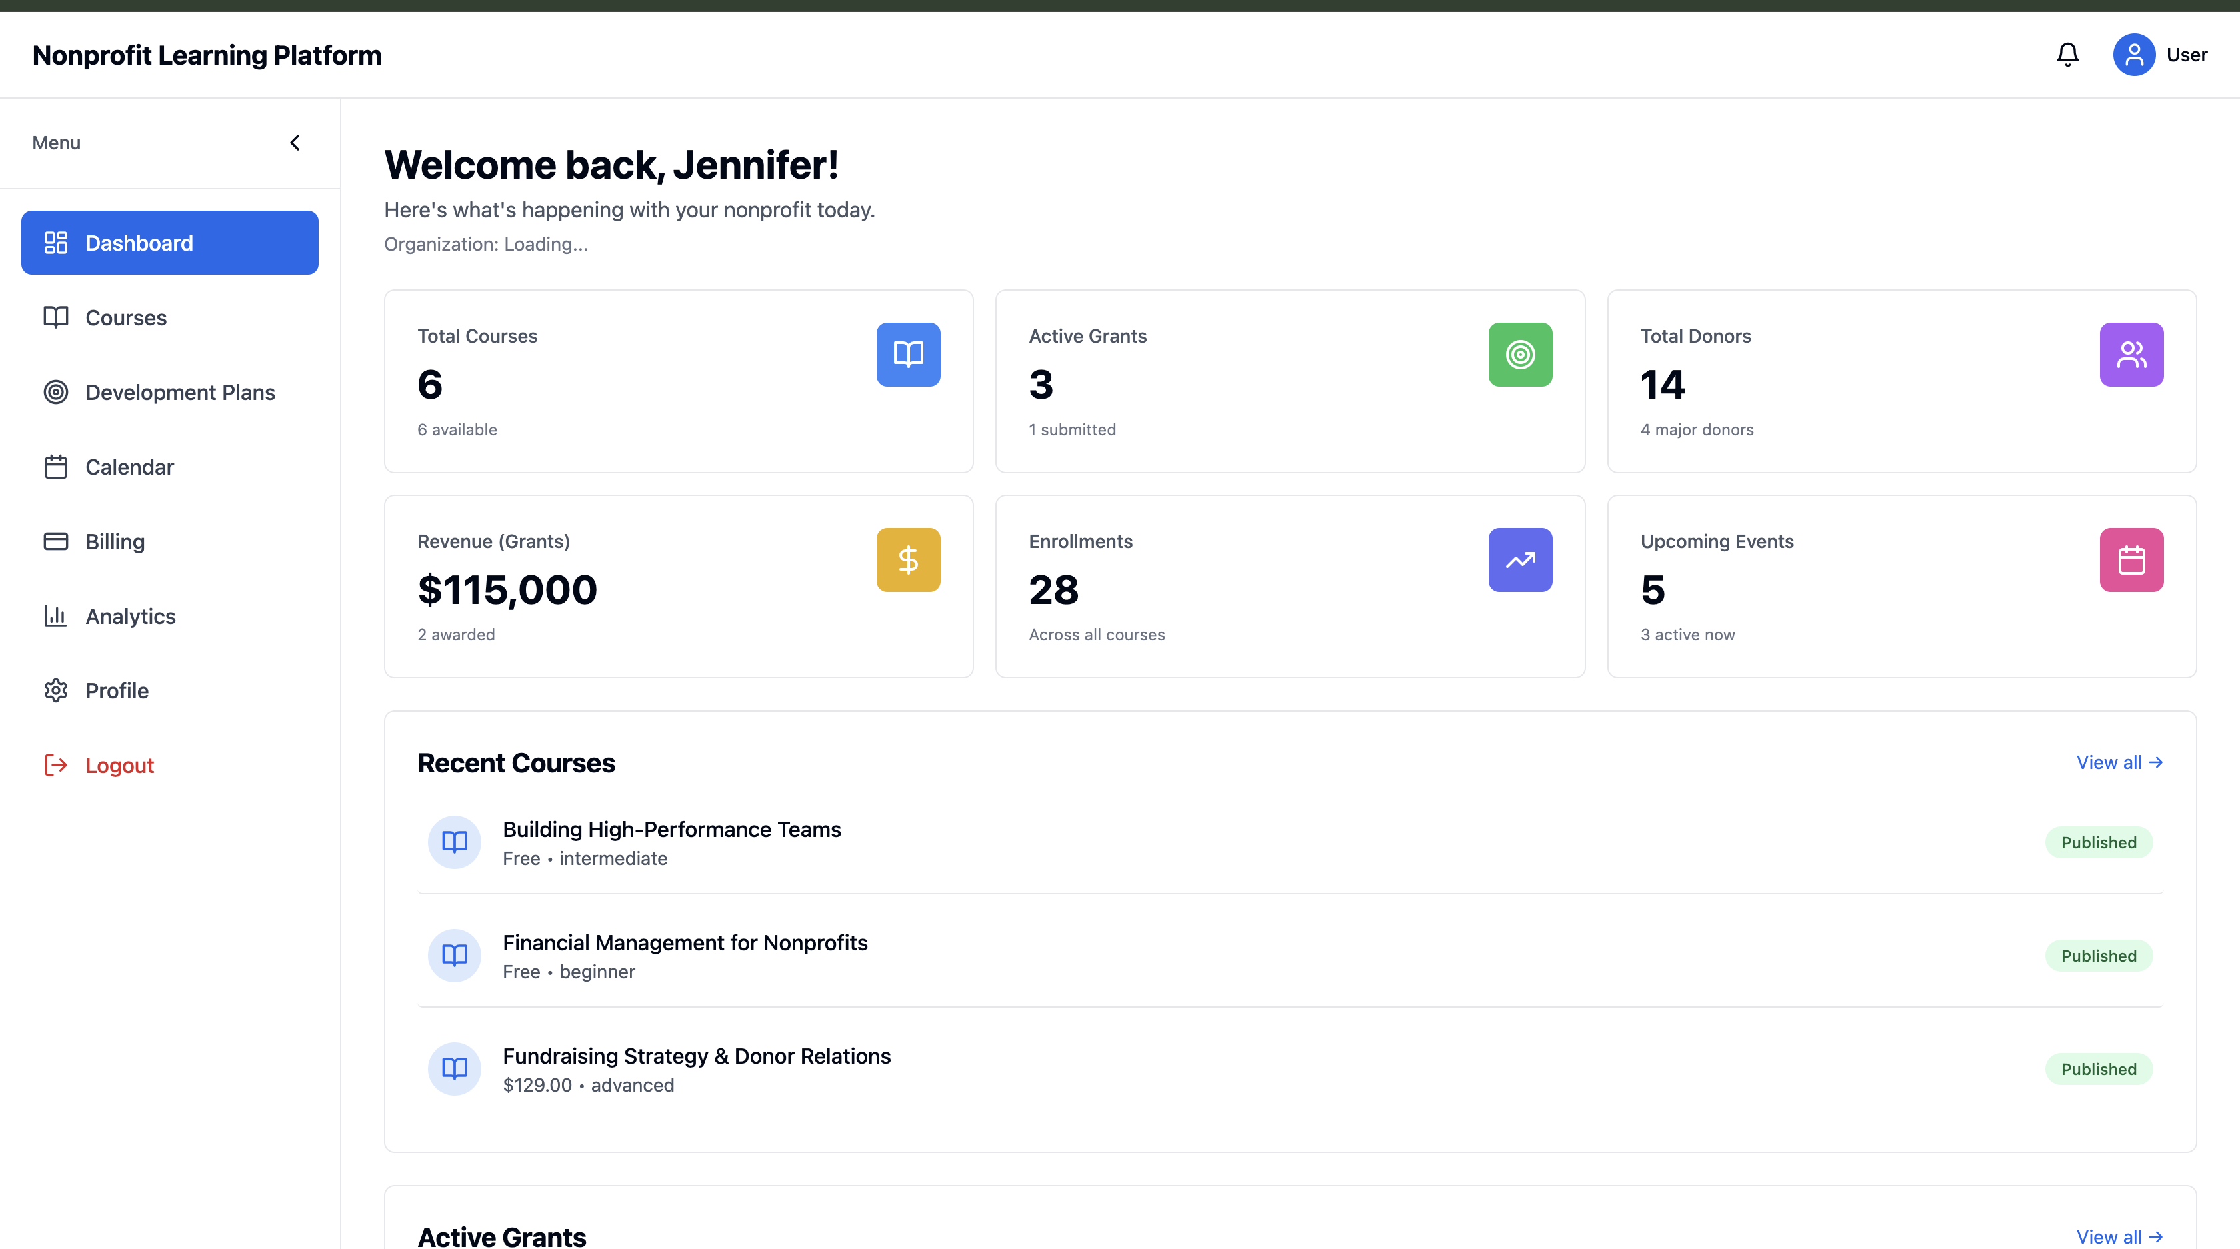Open the notifications bell
The image size is (2240, 1249).
point(2067,55)
